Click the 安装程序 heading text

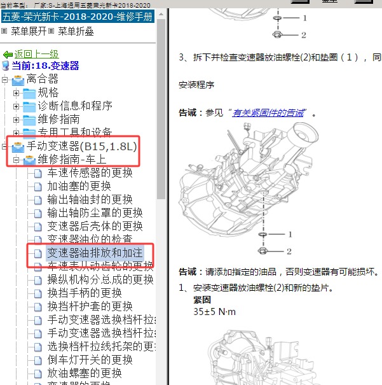point(196,85)
